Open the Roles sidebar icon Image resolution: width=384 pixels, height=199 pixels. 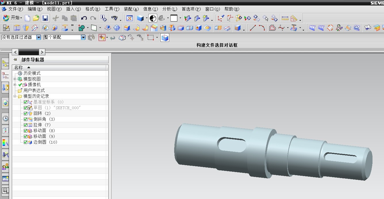point(5,166)
